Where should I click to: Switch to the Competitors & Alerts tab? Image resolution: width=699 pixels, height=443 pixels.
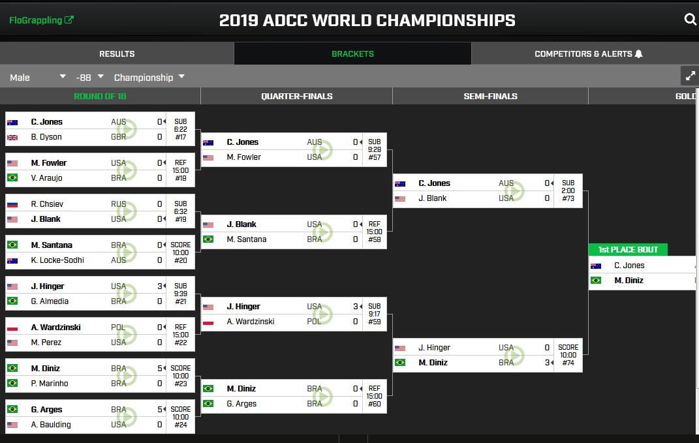pos(585,54)
